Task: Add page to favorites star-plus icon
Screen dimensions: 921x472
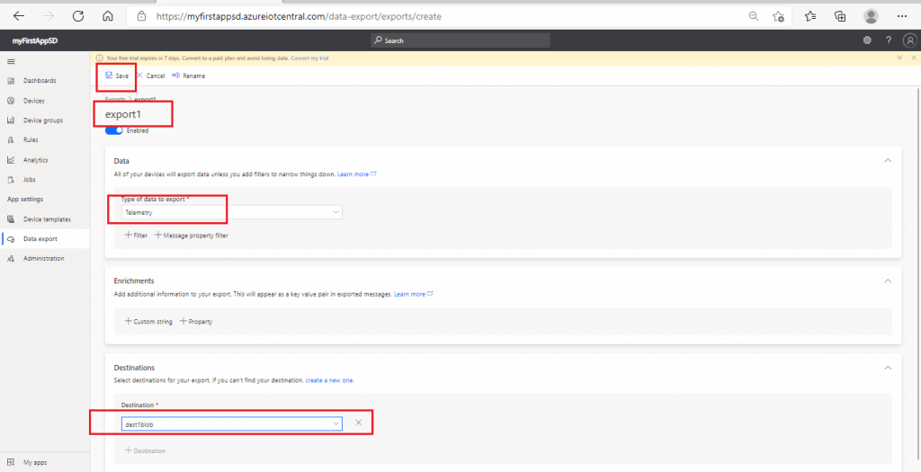Action: click(778, 16)
